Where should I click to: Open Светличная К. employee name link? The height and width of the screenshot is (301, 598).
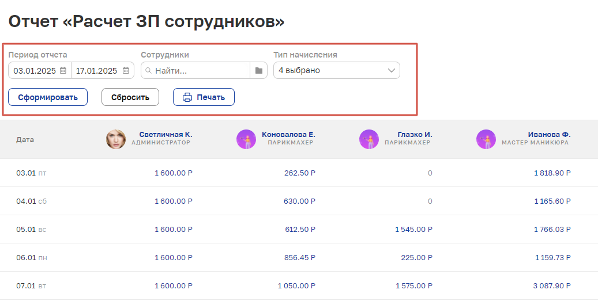pos(166,134)
